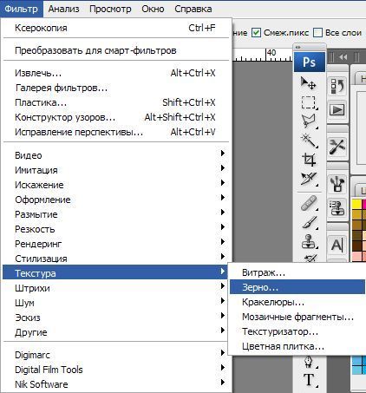Collapse the toolbox with its double-arrow
The width and height of the screenshot is (366, 393).
coord(297,47)
